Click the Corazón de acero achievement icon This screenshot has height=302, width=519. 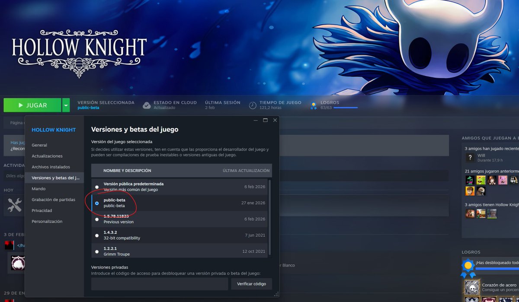point(472,287)
